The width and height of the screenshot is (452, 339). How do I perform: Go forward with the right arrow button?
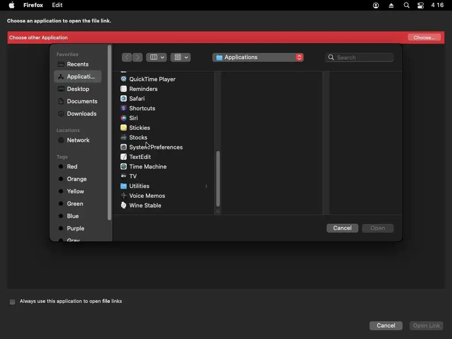point(138,57)
